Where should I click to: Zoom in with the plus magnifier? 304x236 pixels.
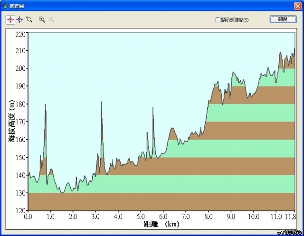point(42,19)
